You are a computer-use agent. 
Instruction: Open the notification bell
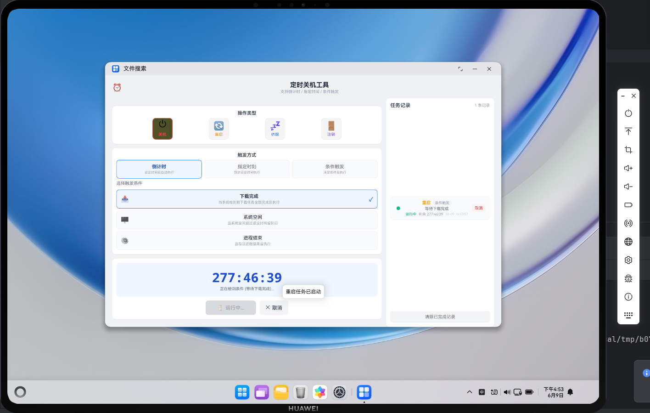tap(570, 392)
